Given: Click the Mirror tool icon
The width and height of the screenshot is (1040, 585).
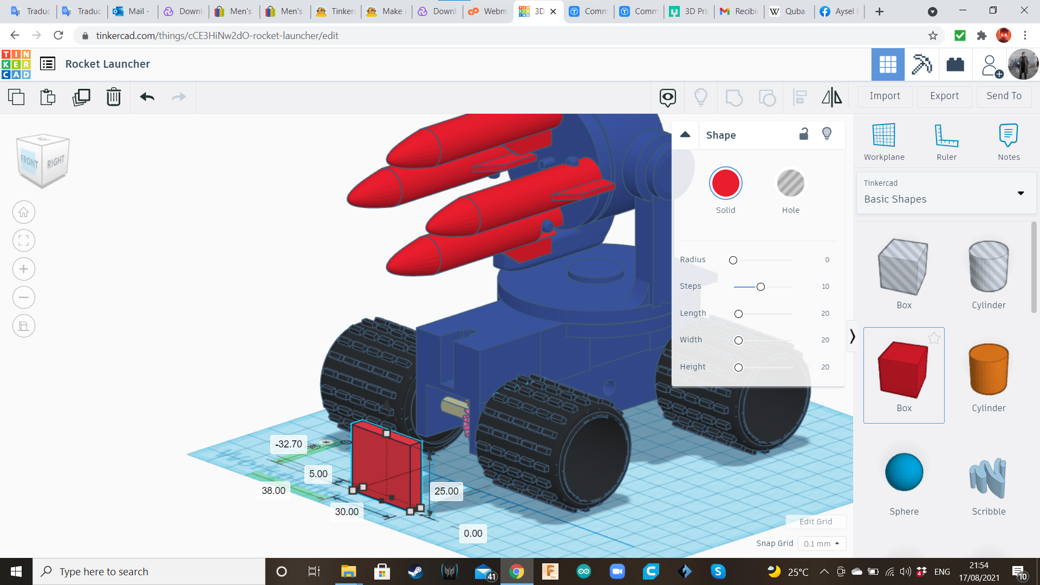Looking at the screenshot, I should (831, 97).
